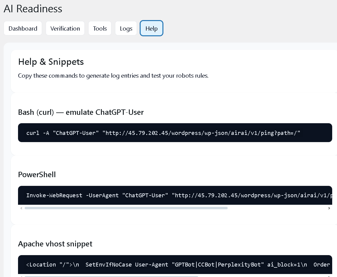337x277 pixels.
Task: Click "ChatGPT-User" in the curl command
Action: pos(76,133)
